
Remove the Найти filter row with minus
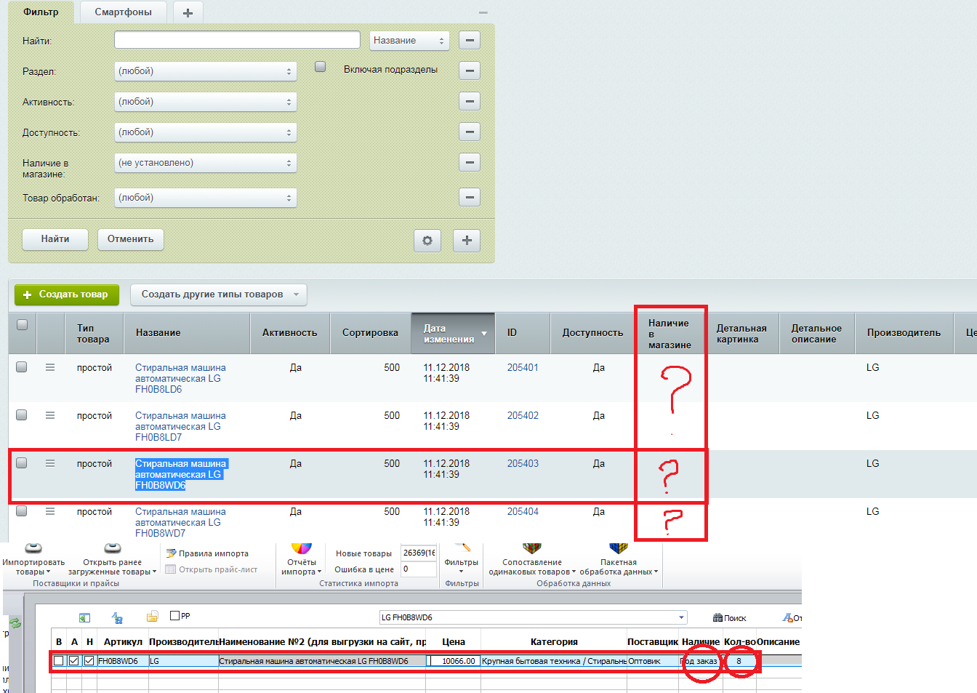(470, 40)
